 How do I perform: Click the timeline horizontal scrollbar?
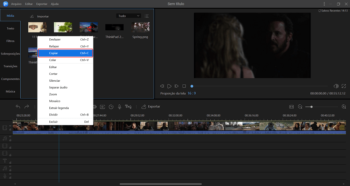click(x=161, y=184)
